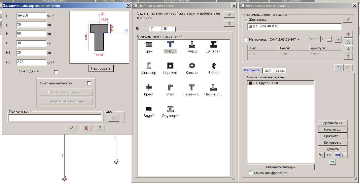The width and height of the screenshot is (360, 185).
Task: Click the Добавить<< button
Action: 333,123
